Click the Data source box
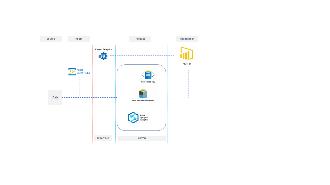 [55, 97]
